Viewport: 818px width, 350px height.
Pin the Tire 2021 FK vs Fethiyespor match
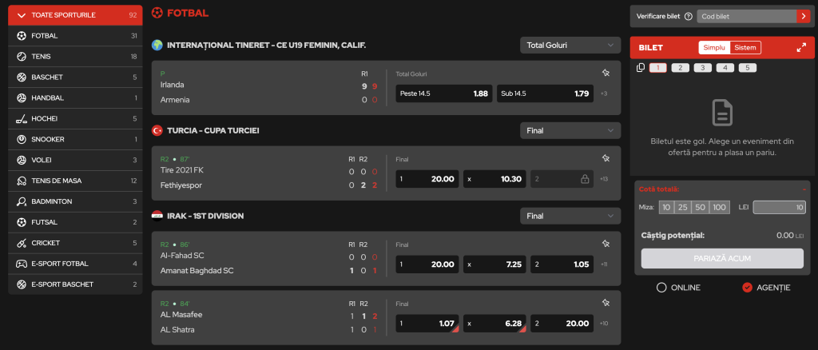tap(606, 158)
